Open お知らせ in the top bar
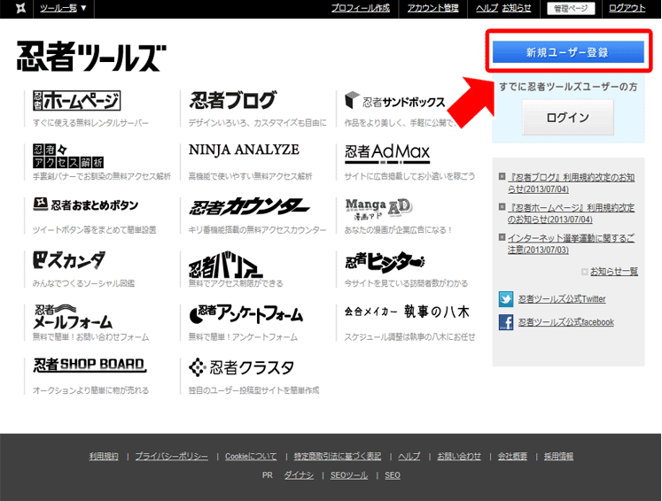This screenshot has height=501, width=662. (x=517, y=8)
